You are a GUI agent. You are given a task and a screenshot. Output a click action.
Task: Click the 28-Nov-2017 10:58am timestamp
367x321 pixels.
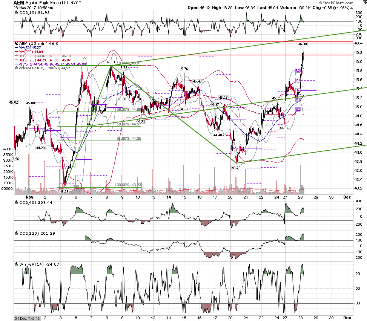[x=33, y=8]
